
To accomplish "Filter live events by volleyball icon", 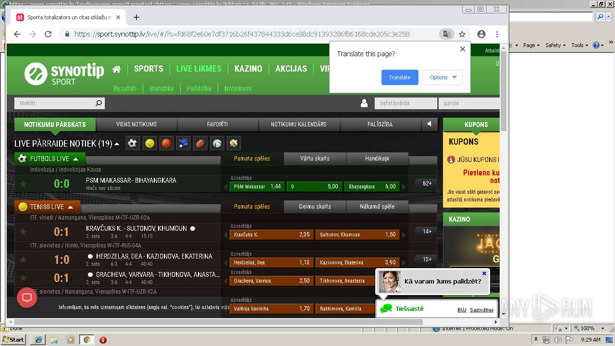I will (234, 143).
